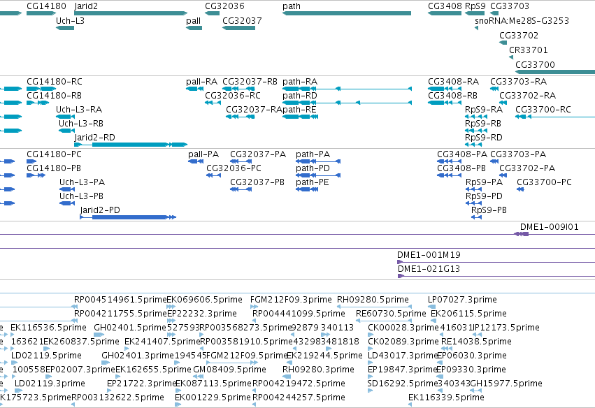
Task: Click the pall gene label
Action: click(193, 21)
